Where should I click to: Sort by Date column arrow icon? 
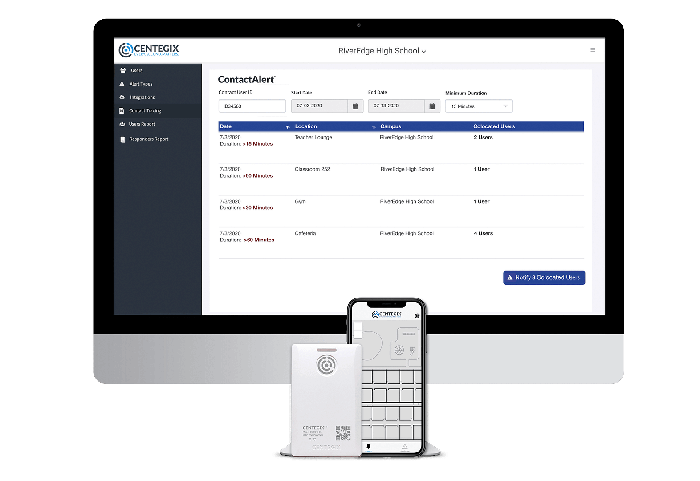point(288,127)
